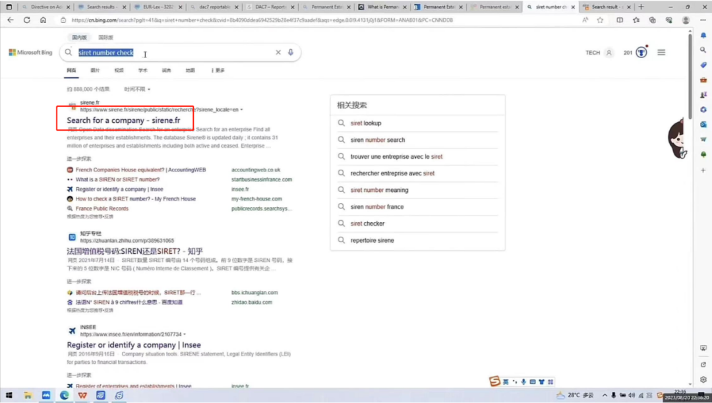Select the 图片 images search tab
This screenshot has height=403, width=712.
[x=95, y=71]
